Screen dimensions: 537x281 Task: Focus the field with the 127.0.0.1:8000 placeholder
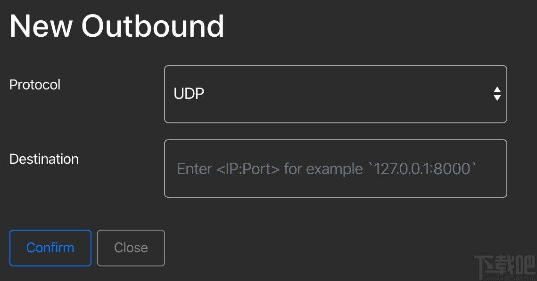(335, 169)
